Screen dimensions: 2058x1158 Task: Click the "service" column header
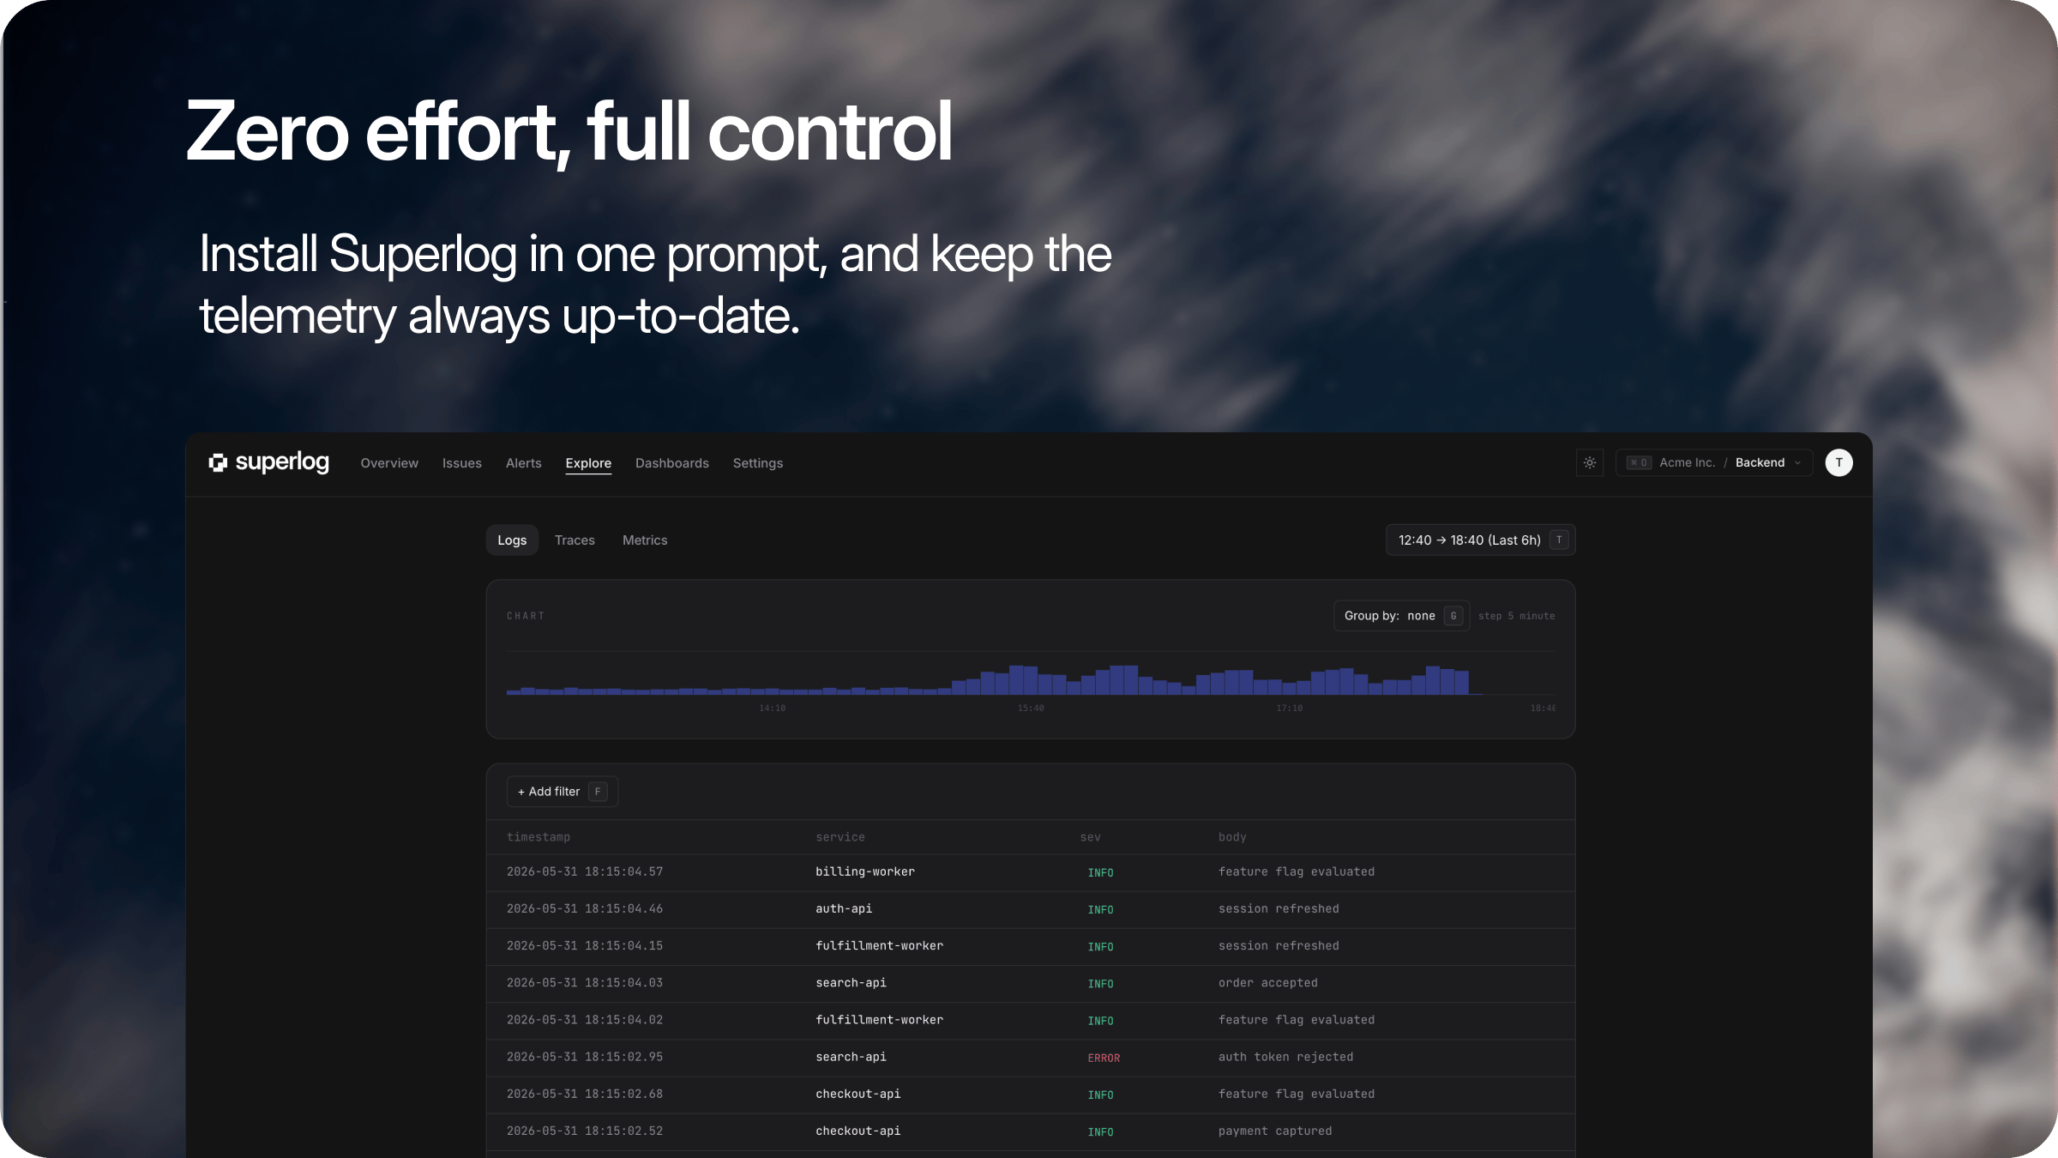point(840,837)
